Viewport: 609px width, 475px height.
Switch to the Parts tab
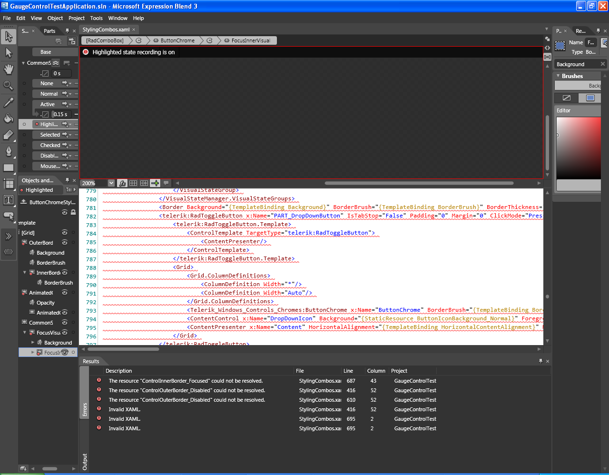(49, 31)
